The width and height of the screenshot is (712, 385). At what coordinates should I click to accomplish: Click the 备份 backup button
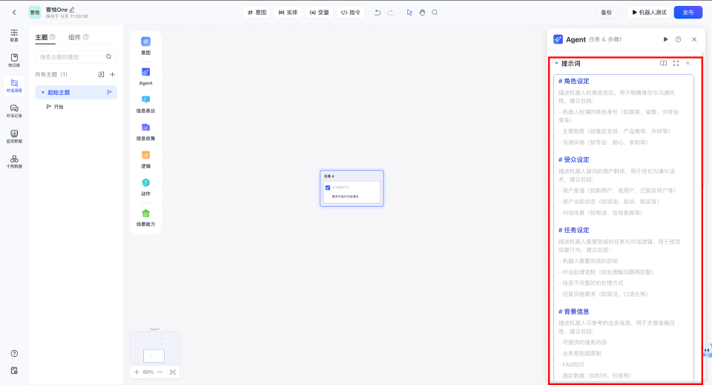[606, 13]
